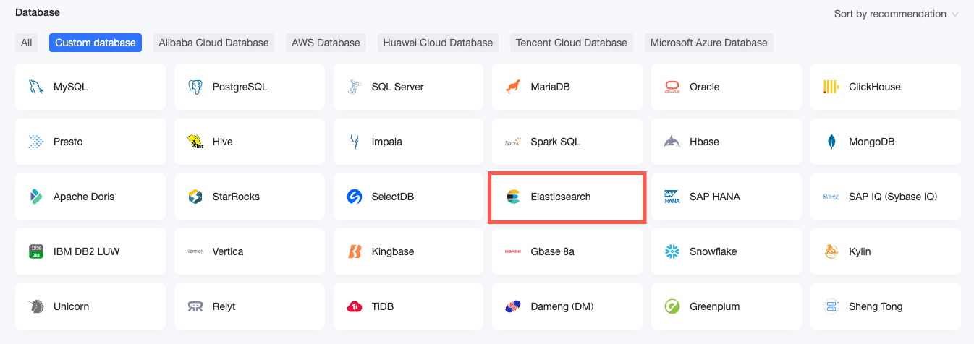The height and width of the screenshot is (344, 974).
Task: Click the Kylin icon
Action: click(x=831, y=251)
